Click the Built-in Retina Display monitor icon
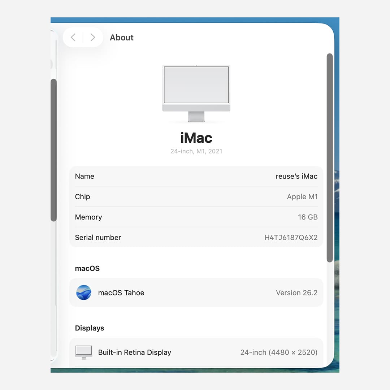The width and height of the screenshot is (390, 390). coord(84,352)
